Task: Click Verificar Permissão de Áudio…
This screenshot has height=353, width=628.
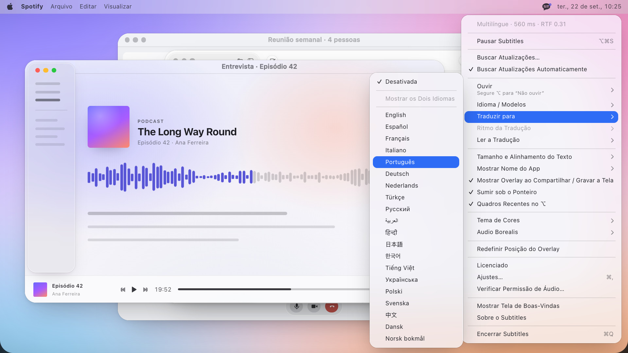Action: tap(541, 289)
